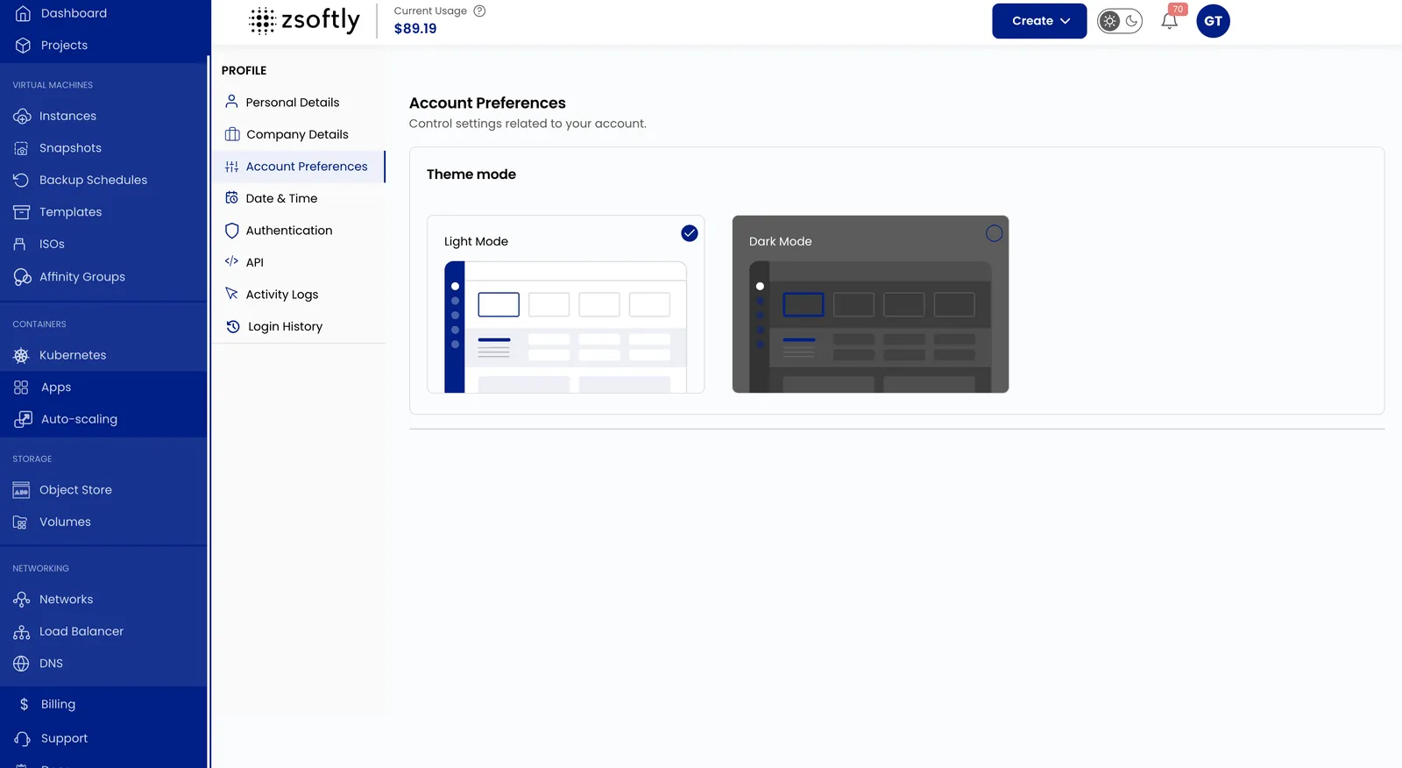1402x768 pixels.
Task: Select the Dark Mode radio circle
Action: 994,233
